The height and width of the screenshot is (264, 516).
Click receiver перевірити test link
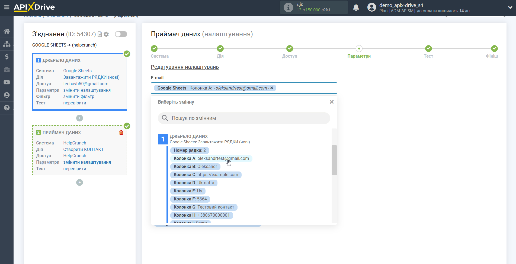pos(75,169)
